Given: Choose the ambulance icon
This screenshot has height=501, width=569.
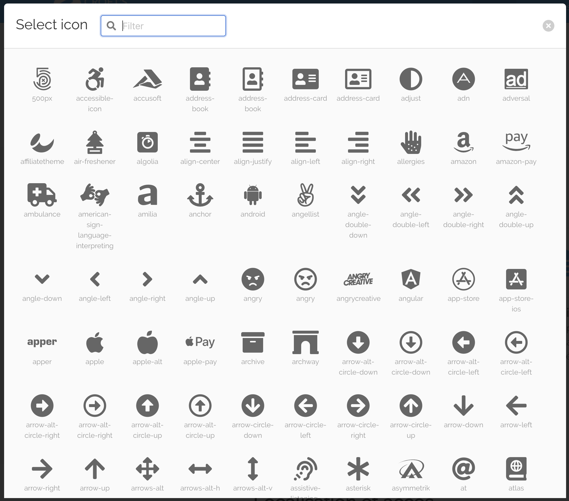Looking at the screenshot, I should [x=42, y=195].
